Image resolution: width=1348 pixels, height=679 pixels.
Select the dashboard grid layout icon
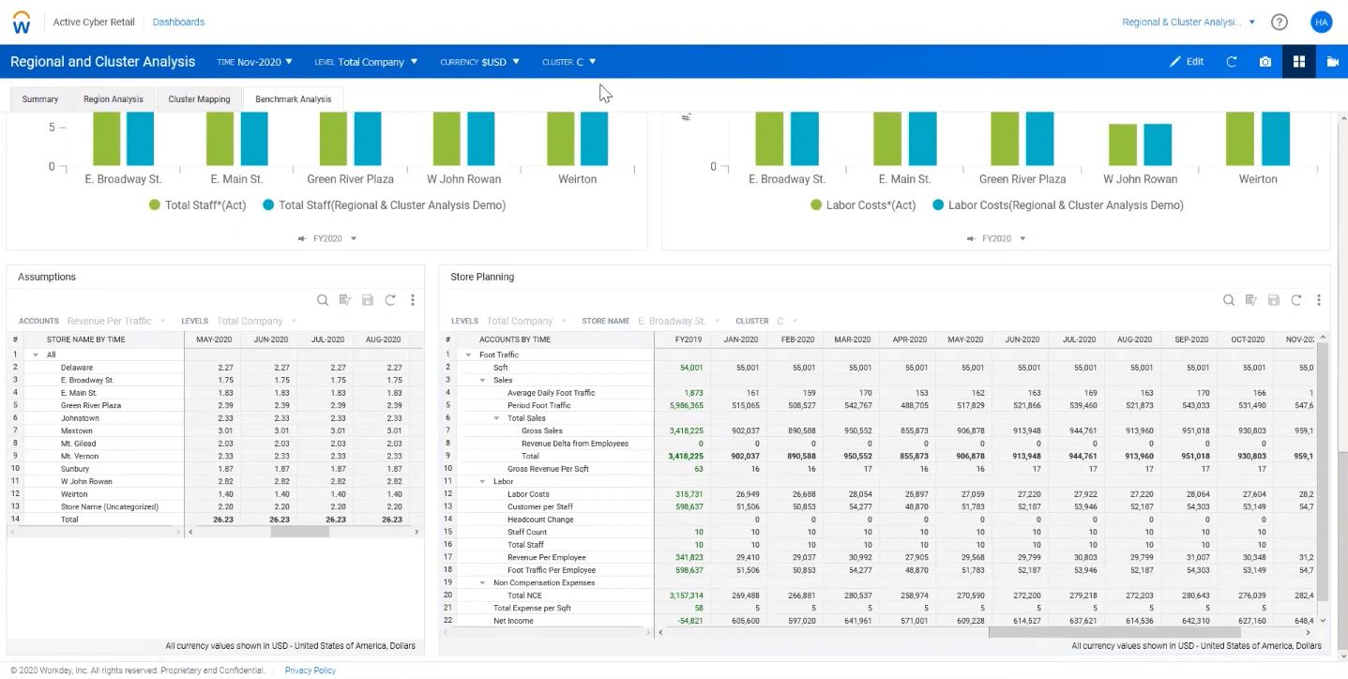tap(1299, 61)
